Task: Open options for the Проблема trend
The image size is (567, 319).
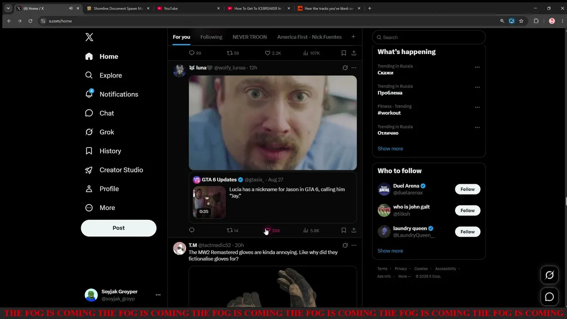Action: (477, 87)
